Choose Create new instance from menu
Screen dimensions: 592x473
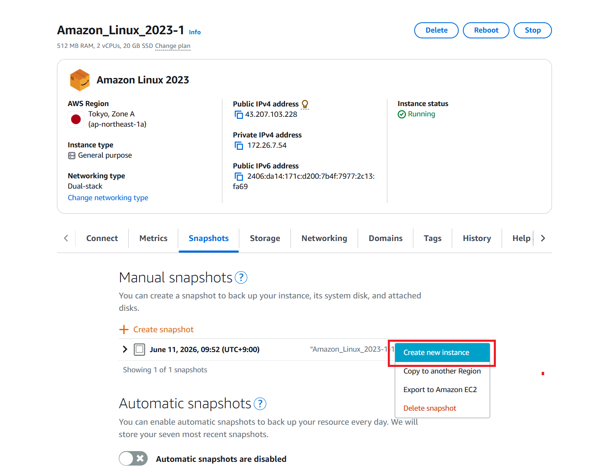click(442, 352)
